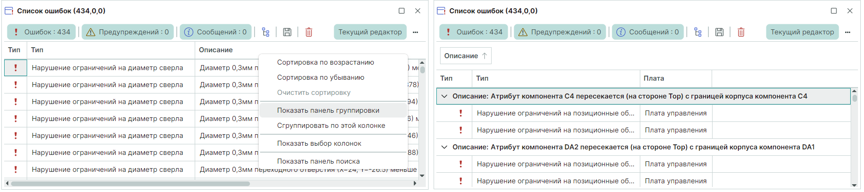Toggle errors filter in right window

point(474,32)
